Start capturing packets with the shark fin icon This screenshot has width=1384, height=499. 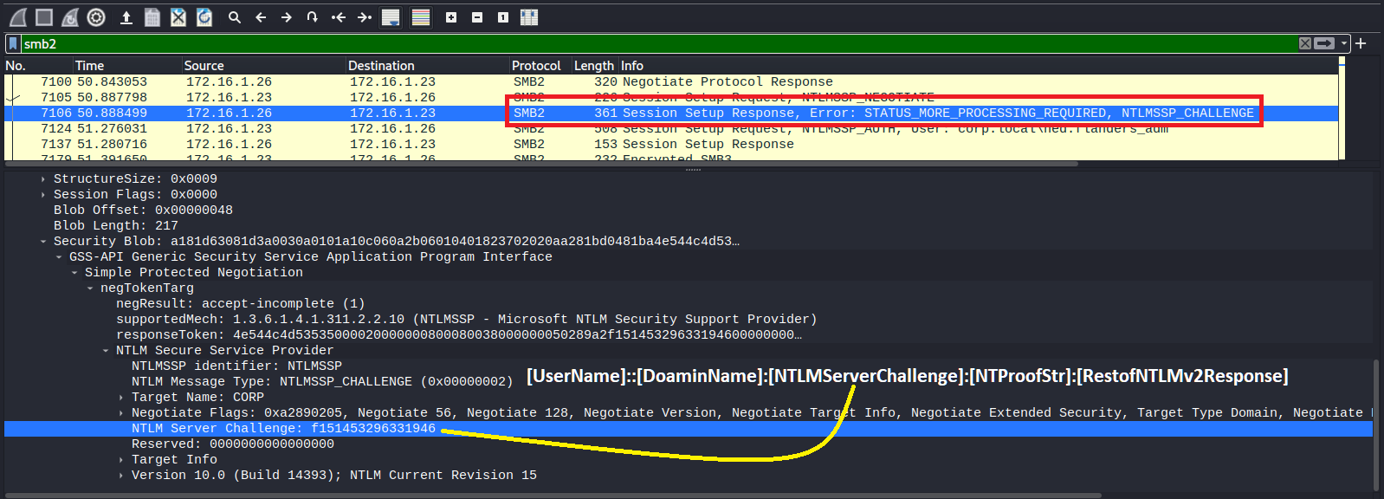18,17
